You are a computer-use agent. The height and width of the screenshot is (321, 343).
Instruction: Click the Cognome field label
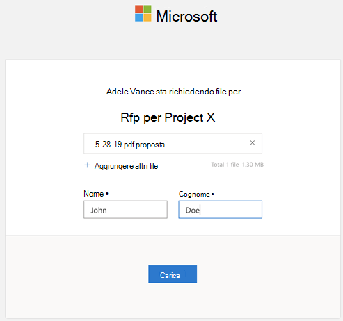tap(194, 194)
